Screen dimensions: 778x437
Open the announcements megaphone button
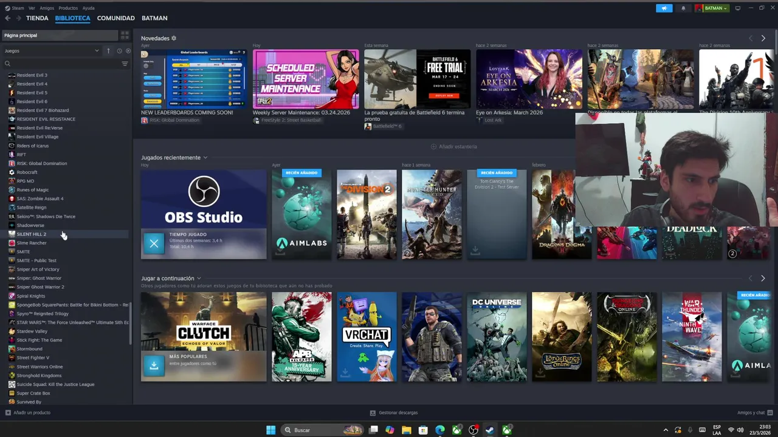point(664,8)
